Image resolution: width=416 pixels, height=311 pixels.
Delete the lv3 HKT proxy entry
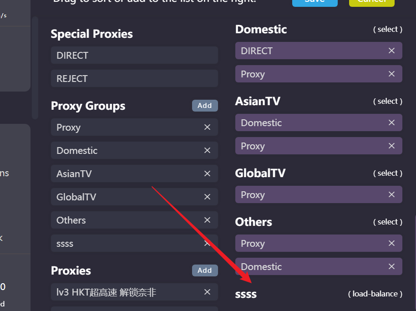207,292
